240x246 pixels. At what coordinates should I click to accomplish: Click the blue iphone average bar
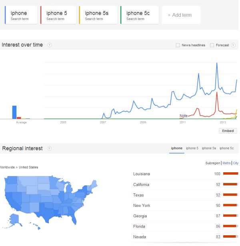14,112
